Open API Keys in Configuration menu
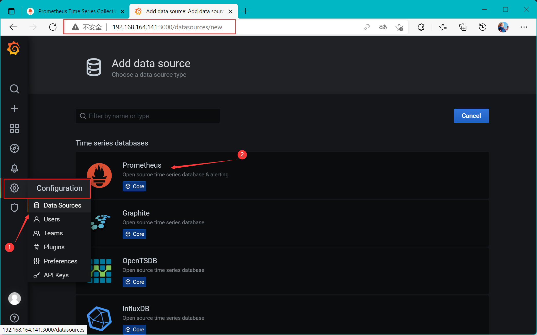 (59, 275)
